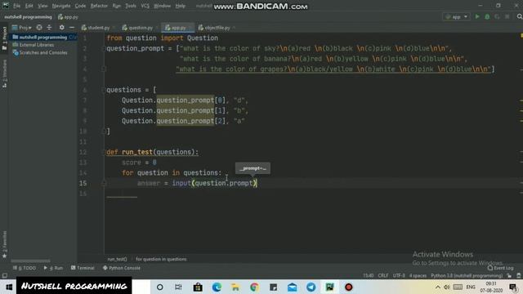Open the PyCharm taskbar icon
The height and width of the screenshot is (294, 523).
[329, 287]
